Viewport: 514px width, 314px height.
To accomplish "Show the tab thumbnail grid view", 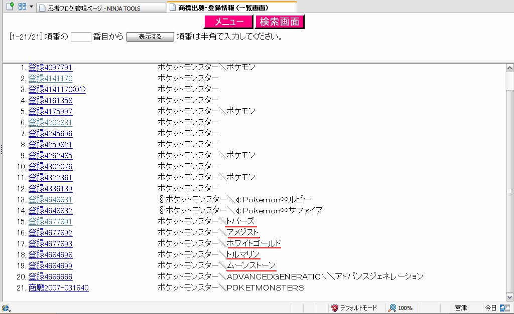I will click(22, 6).
